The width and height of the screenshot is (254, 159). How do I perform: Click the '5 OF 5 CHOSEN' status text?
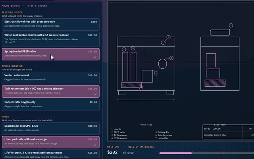[x=37, y=6]
